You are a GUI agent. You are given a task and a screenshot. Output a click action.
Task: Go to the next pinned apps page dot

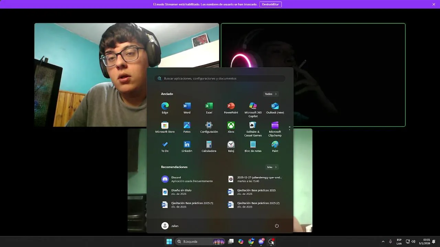coord(289,130)
